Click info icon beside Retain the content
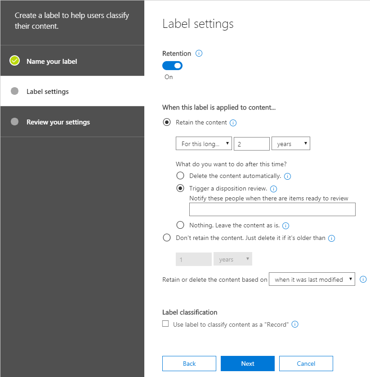 [233, 123]
